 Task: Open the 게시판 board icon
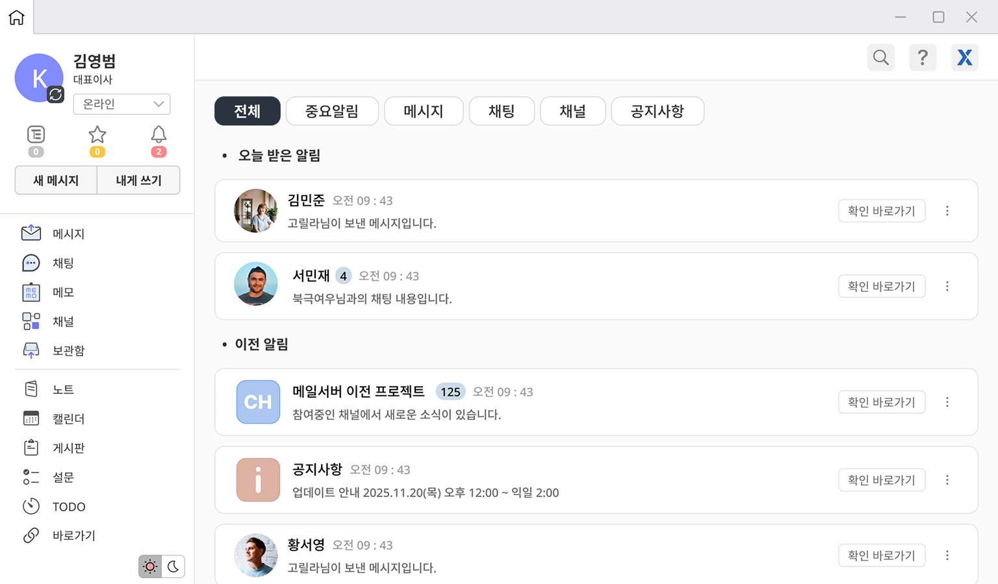31,448
